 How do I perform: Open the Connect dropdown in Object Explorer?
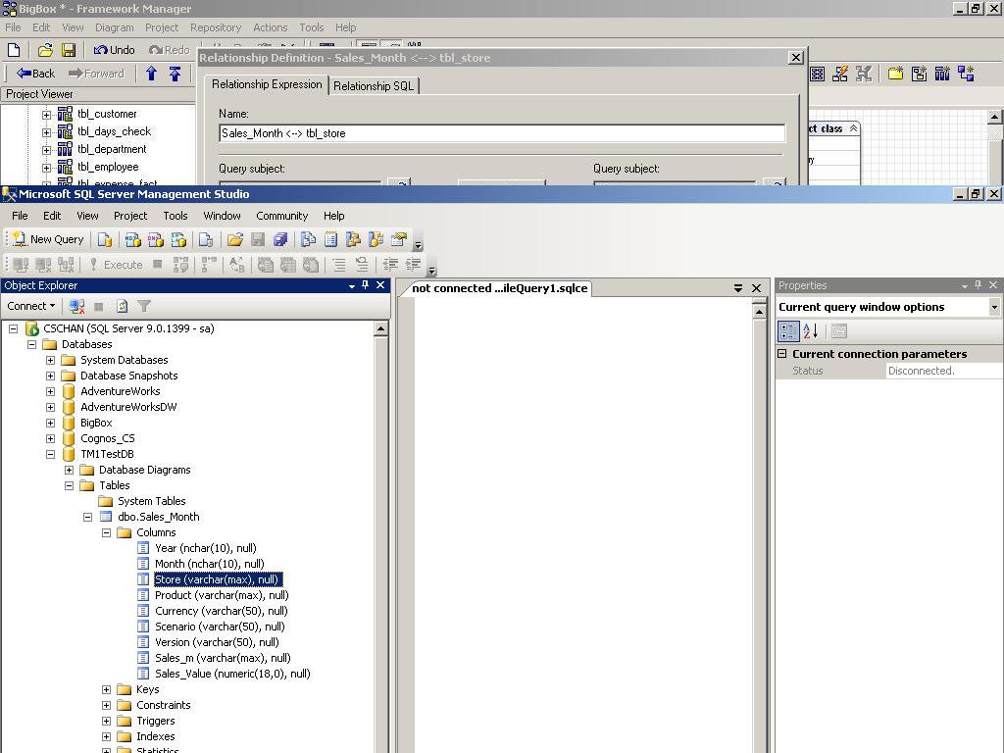[x=29, y=306]
